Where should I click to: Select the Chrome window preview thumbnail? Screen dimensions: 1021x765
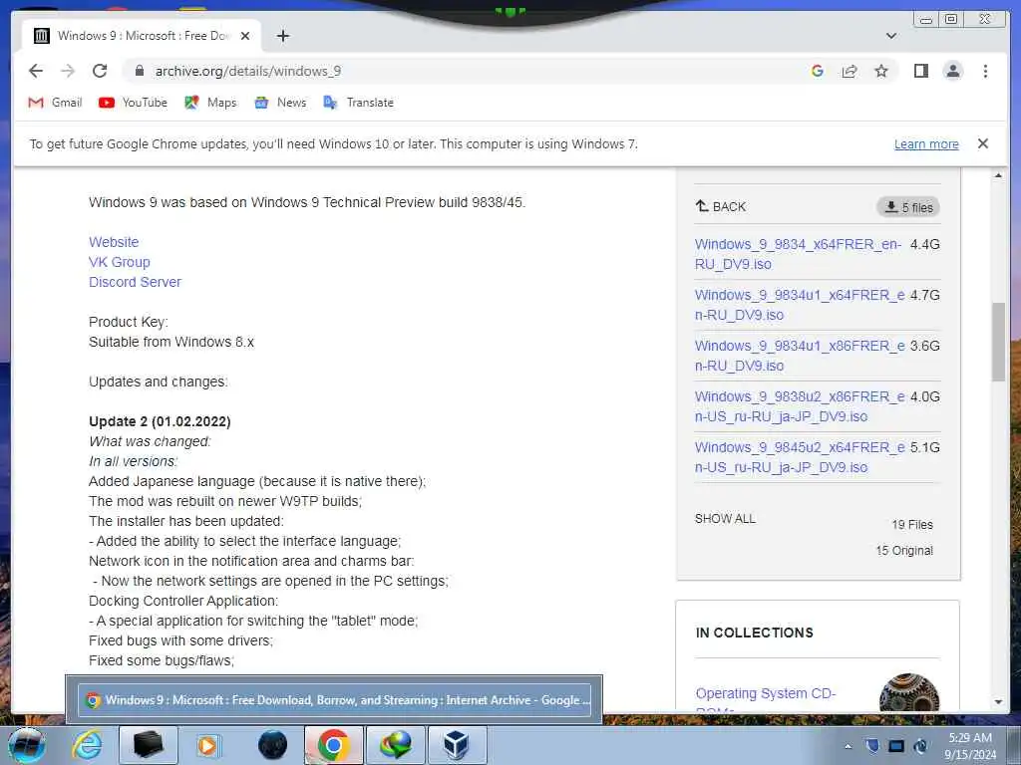tap(334, 700)
